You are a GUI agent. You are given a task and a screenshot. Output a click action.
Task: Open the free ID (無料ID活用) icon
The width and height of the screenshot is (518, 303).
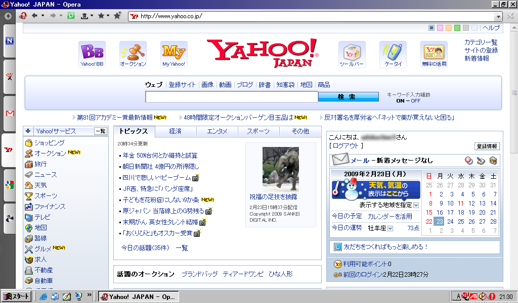(434, 55)
